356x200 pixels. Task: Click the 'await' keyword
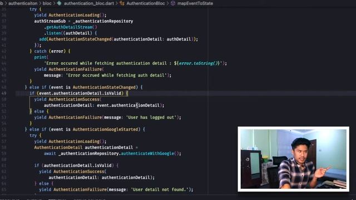click(x=50, y=153)
